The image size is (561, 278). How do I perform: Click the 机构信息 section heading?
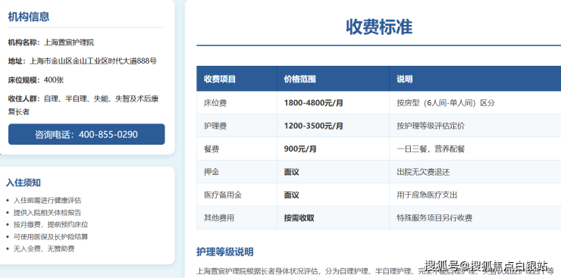[x=29, y=17]
